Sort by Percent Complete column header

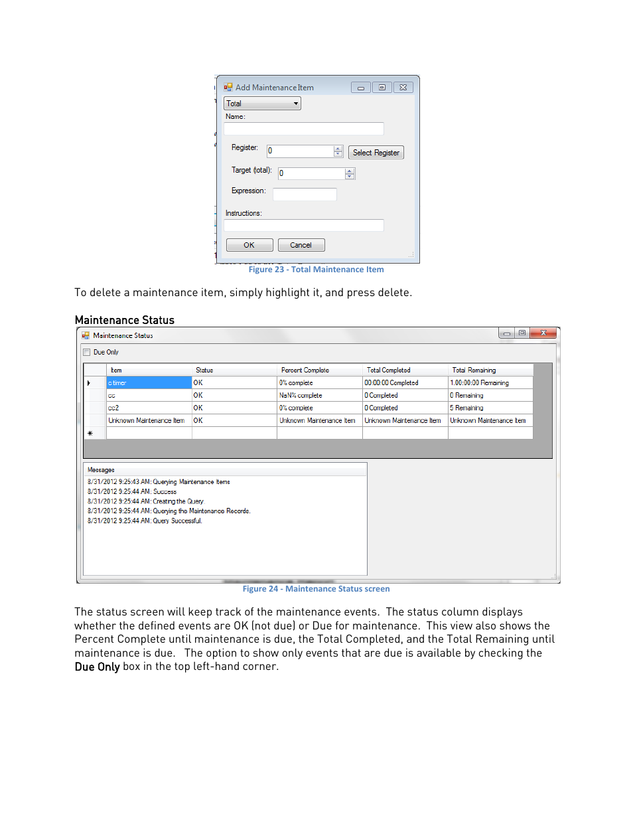(x=320, y=370)
